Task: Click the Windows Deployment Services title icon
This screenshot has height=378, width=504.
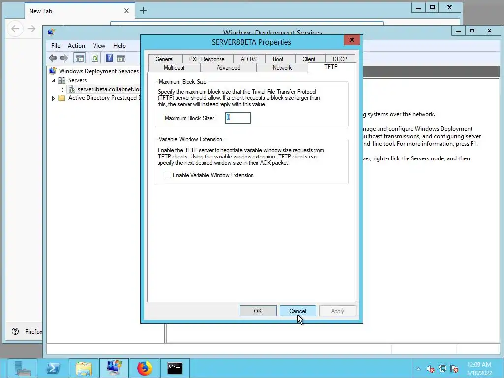Action: point(51,32)
